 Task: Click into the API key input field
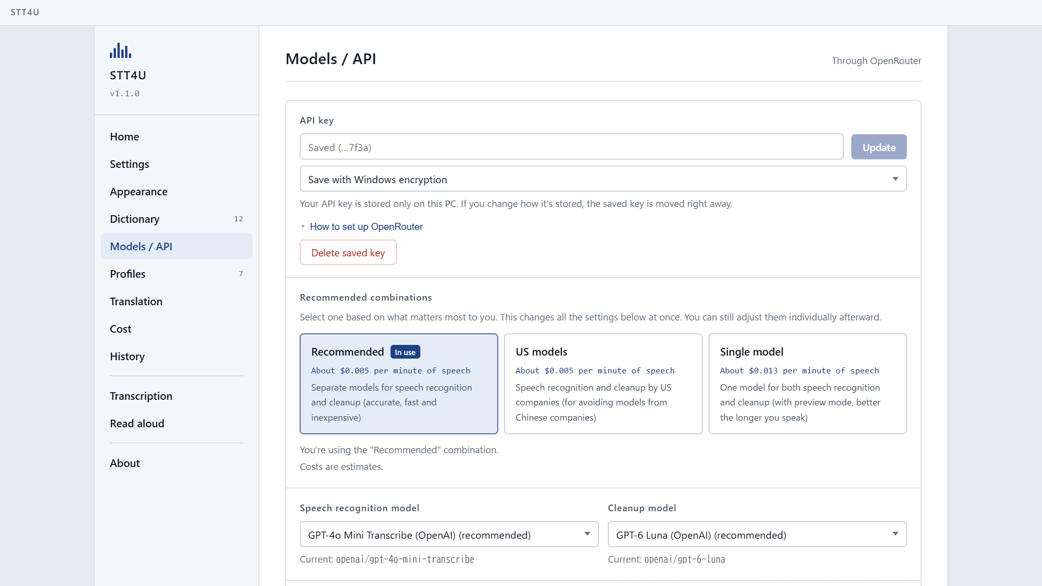[572, 147]
